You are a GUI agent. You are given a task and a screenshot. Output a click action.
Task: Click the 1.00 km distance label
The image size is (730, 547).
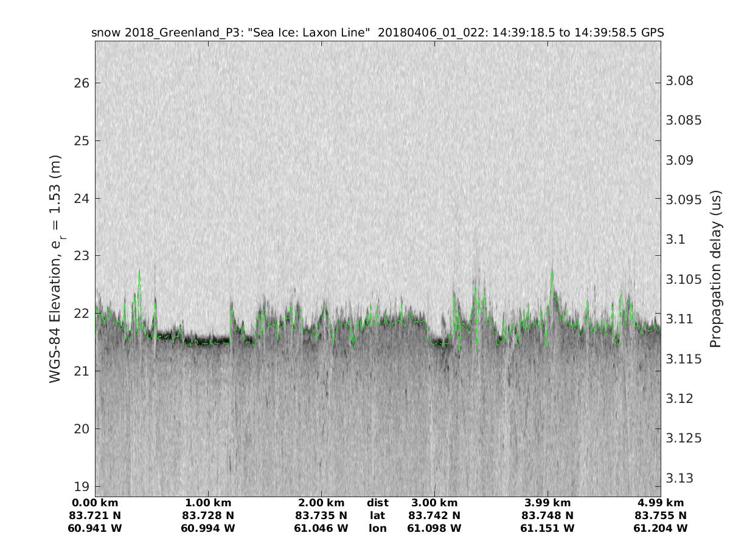[x=208, y=503]
